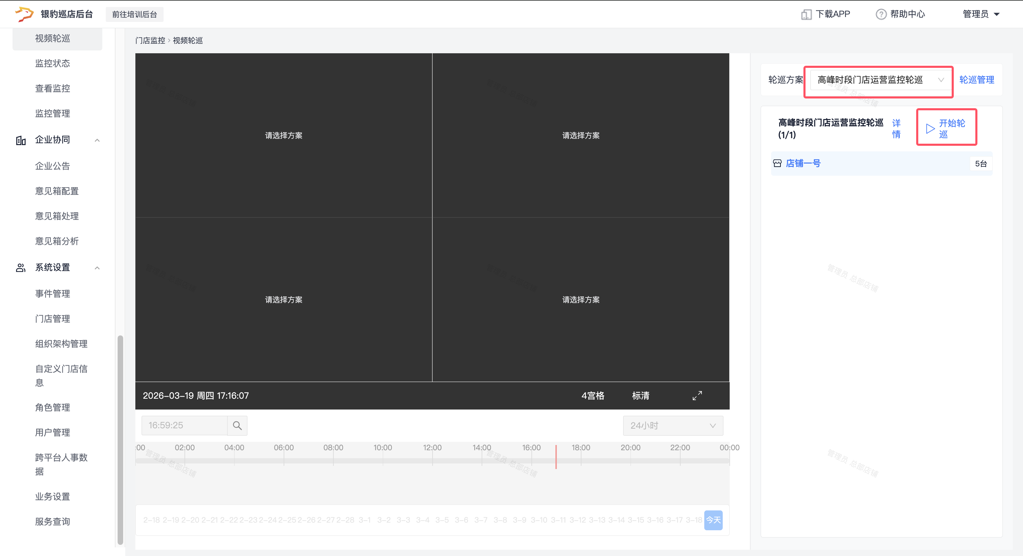Go to 角色管理 menu item
Image resolution: width=1023 pixels, height=556 pixels.
(53, 407)
